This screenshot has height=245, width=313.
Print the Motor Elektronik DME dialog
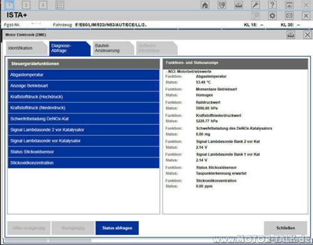[290, 34]
